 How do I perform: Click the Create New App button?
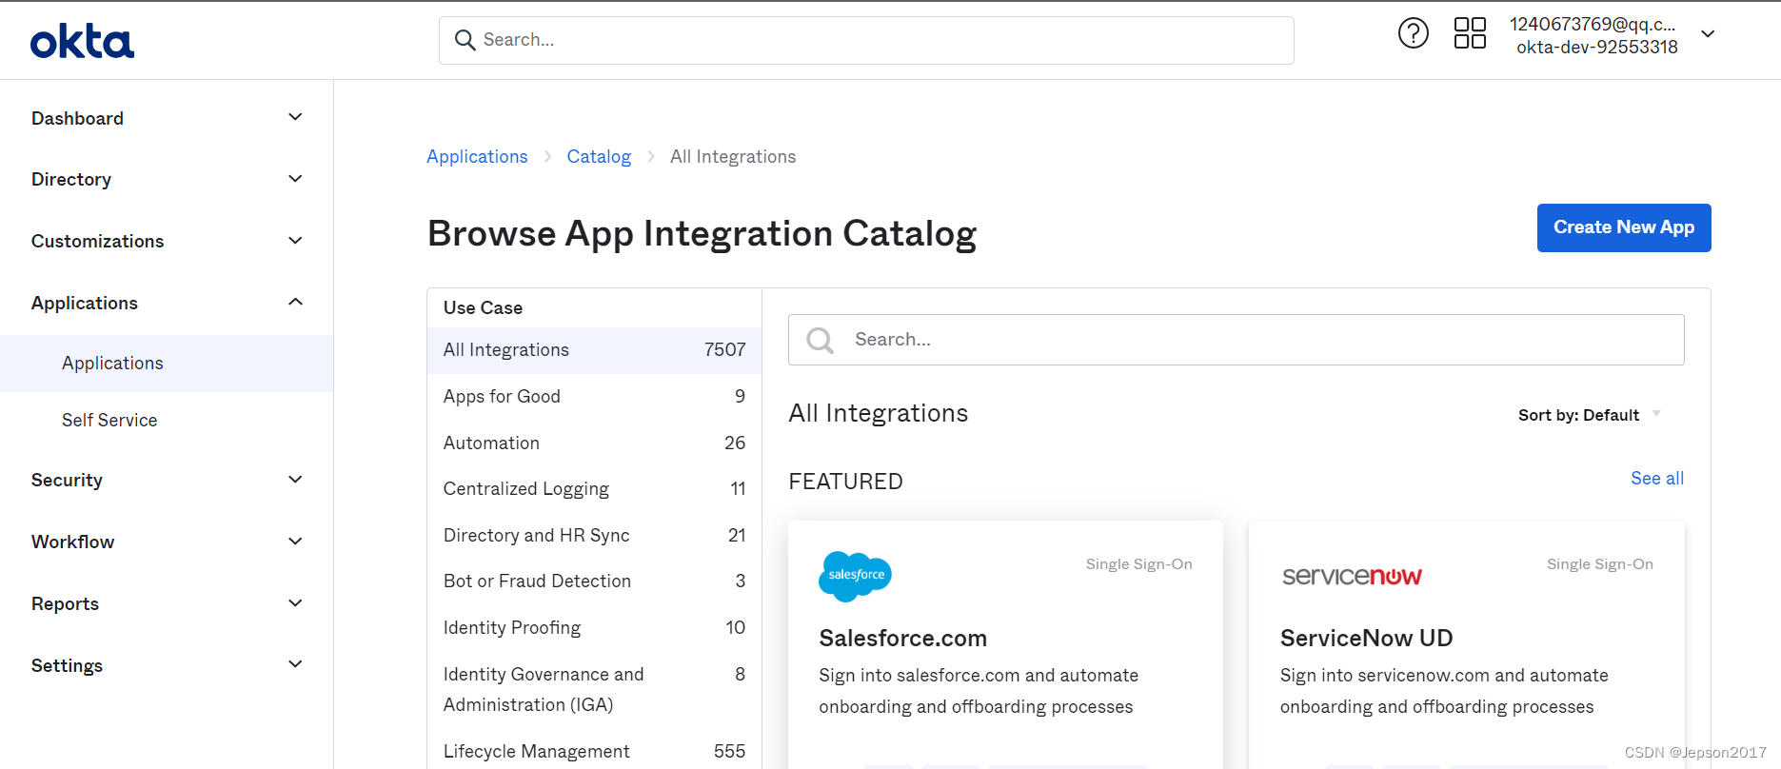1623,227
